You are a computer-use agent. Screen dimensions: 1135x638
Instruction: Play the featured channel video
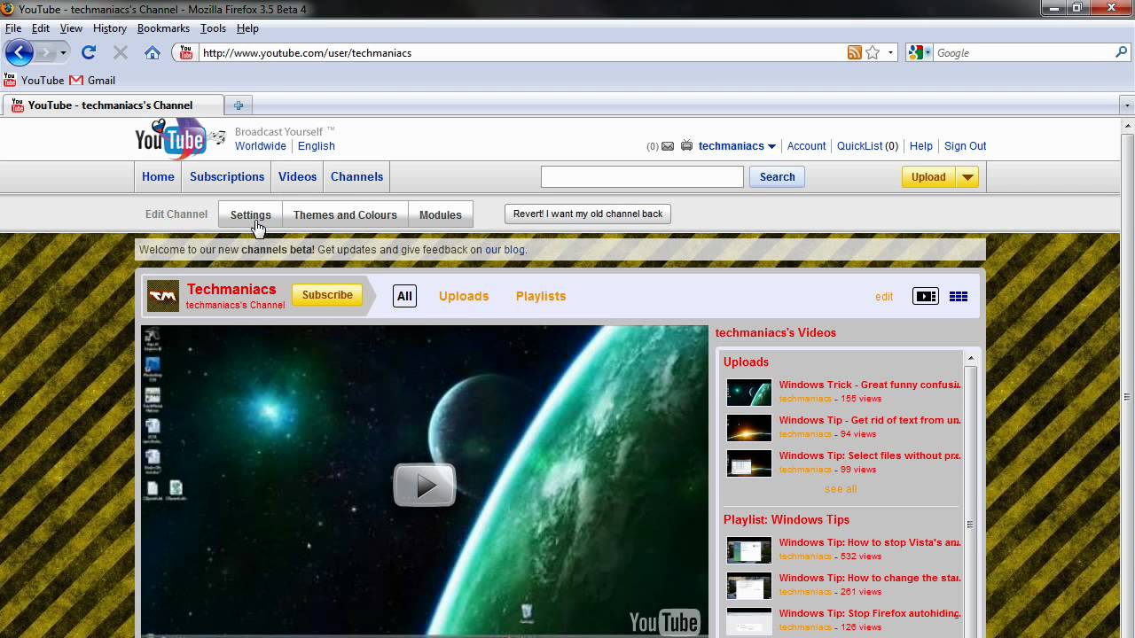tap(425, 485)
